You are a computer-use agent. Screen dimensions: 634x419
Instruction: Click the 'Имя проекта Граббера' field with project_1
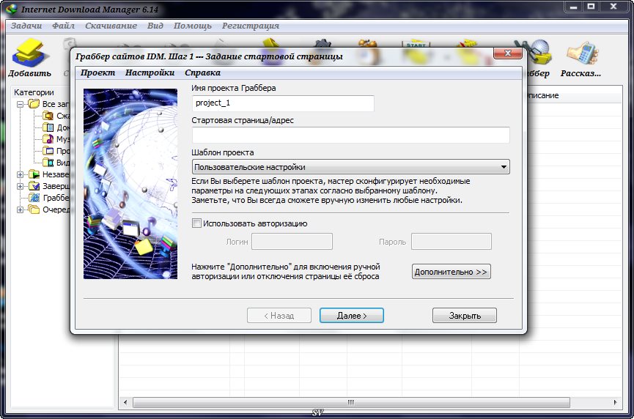point(283,103)
